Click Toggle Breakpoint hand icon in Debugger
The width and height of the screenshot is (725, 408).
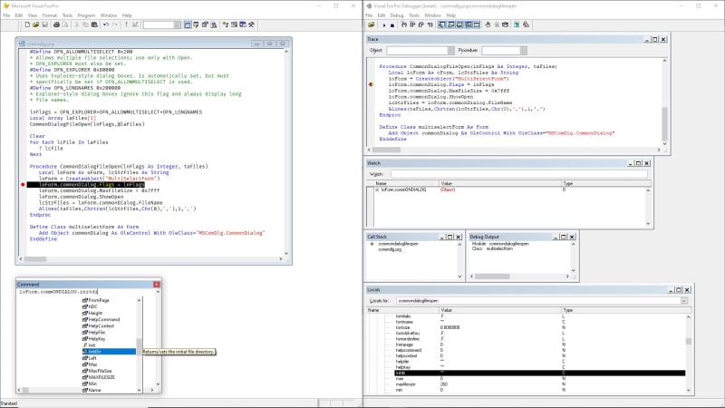click(488, 24)
